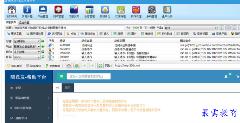Click the 更多工具 toolbar button

point(14,33)
